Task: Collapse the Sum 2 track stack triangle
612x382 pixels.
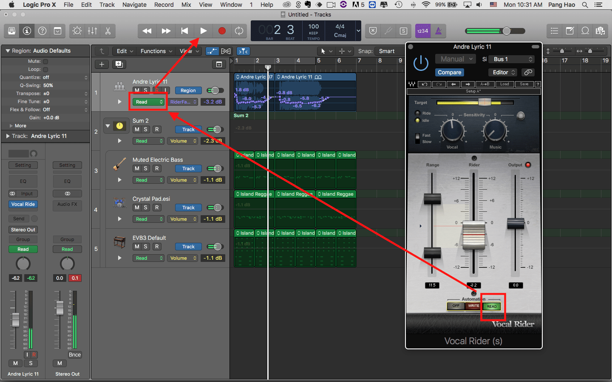Action: point(108,126)
